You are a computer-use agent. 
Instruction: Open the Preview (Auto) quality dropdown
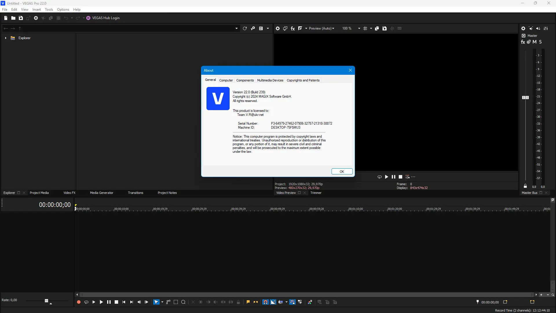pyautogui.click(x=321, y=28)
